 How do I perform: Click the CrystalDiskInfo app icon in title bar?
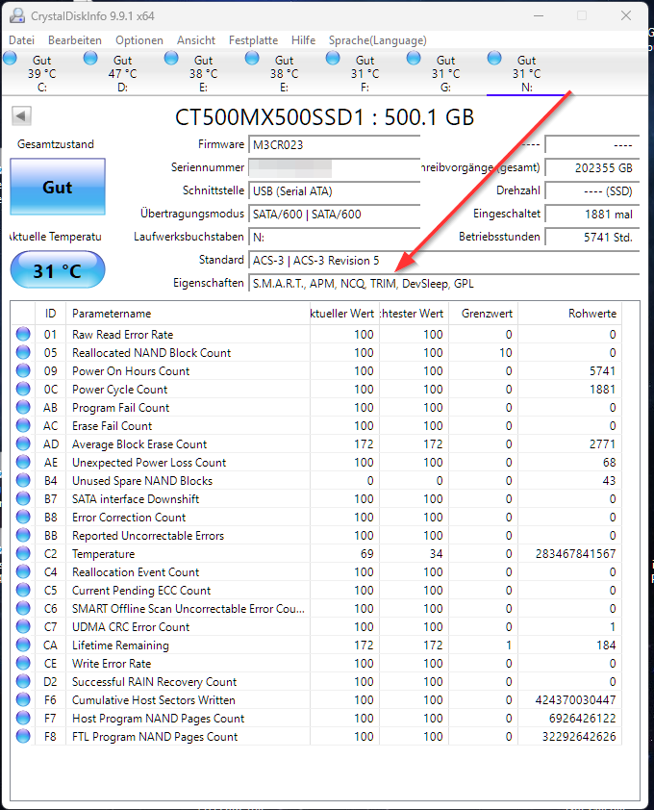pos(17,15)
